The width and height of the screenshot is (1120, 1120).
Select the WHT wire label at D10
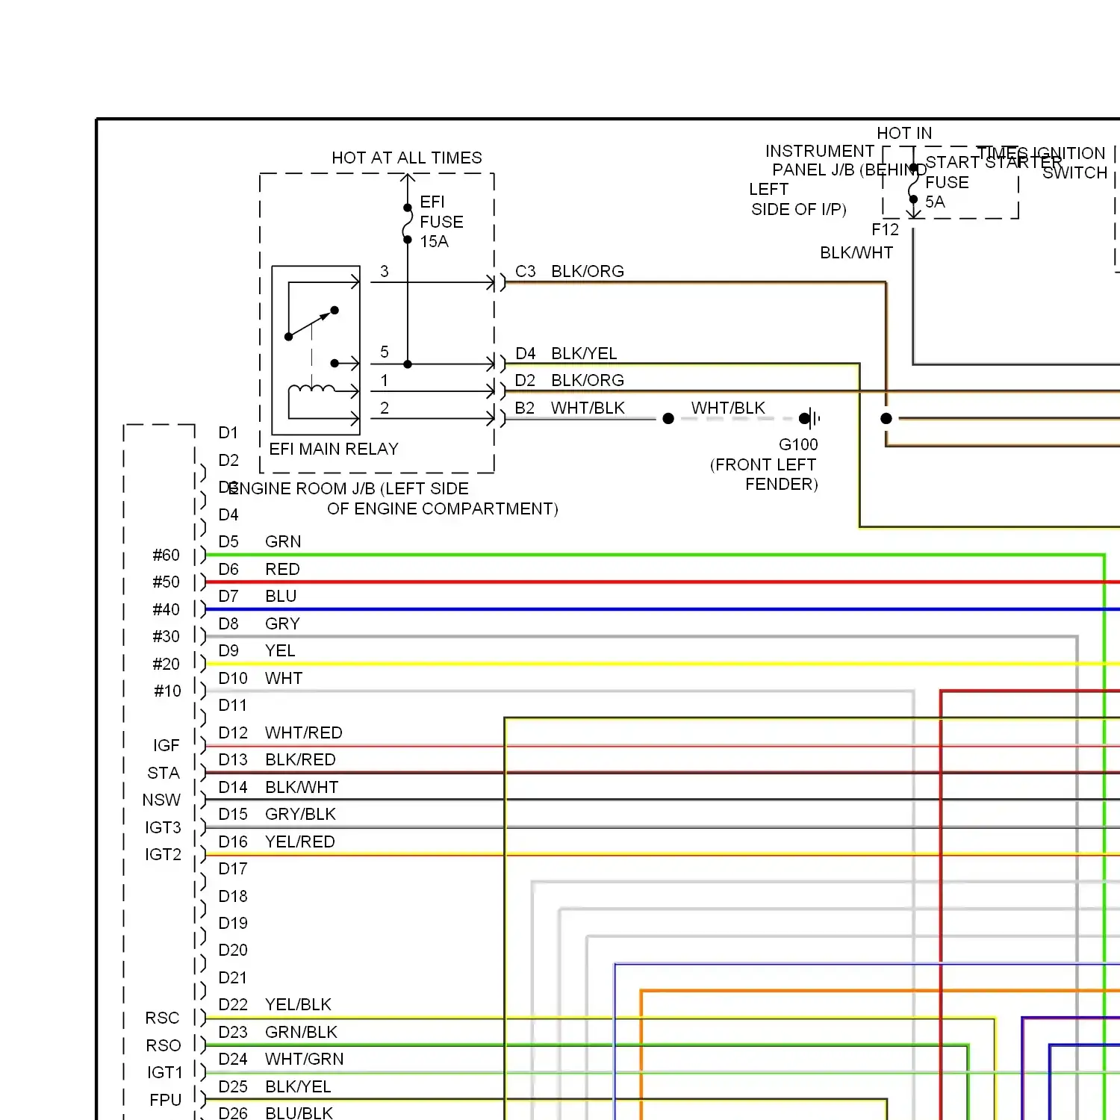284,678
